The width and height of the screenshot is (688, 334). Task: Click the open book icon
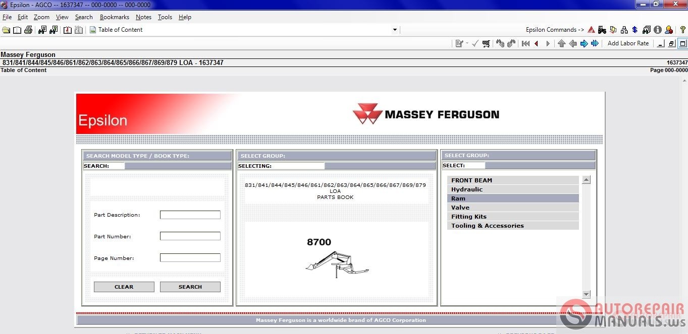click(17, 30)
